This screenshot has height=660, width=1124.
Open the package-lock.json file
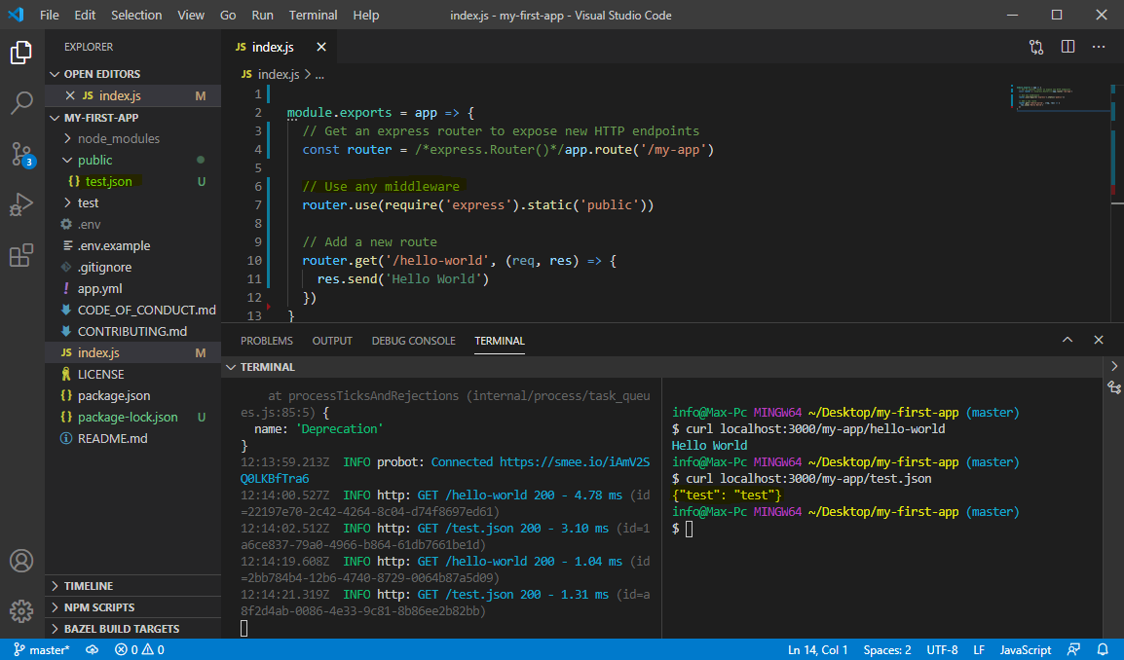[x=128, y=417]
